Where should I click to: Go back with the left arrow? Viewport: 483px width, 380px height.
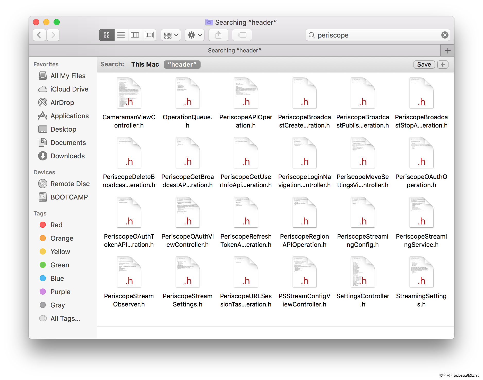tap(39, 35)
